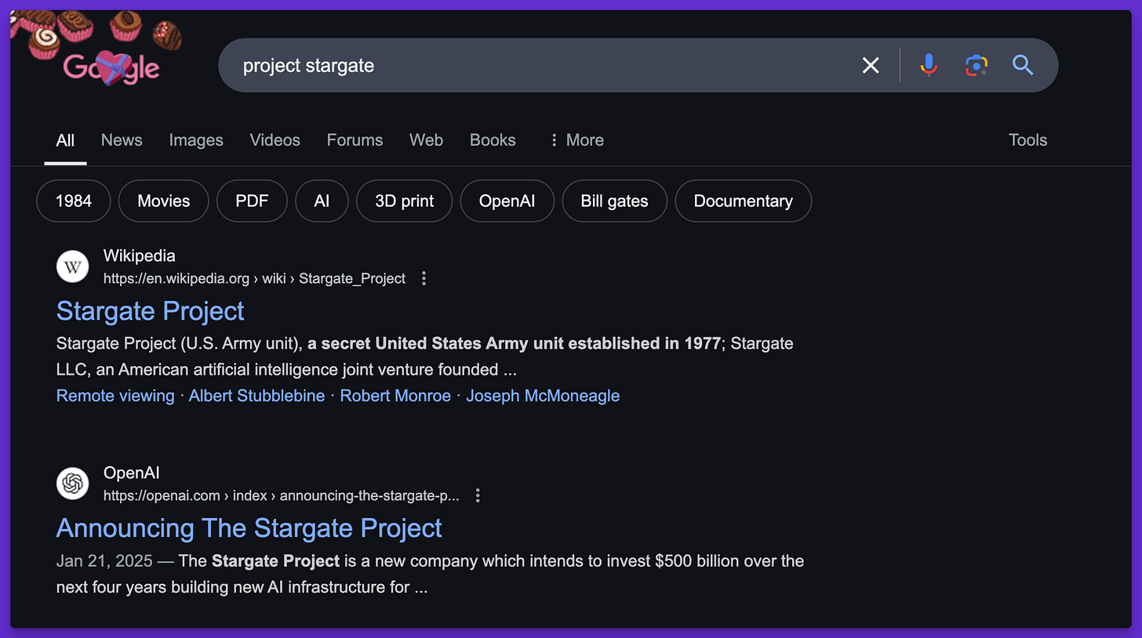Click the Wikipedia site name label
Viewport: 1142px width, 638px height.
[140, 256]
